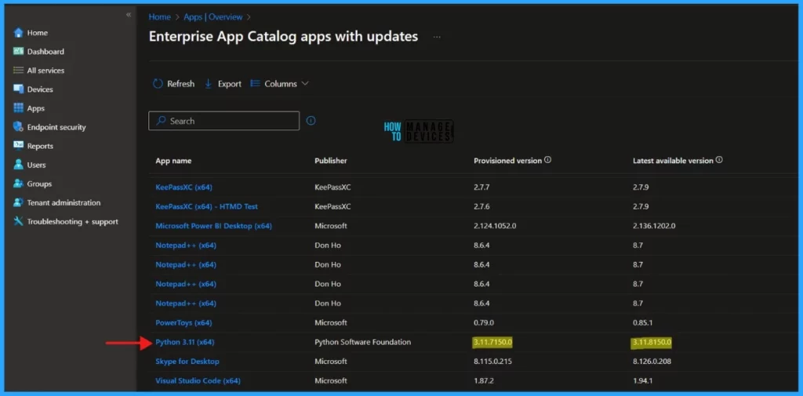
Task: Click Apps | Overview breadcrumb
Action: pos(213,17)
